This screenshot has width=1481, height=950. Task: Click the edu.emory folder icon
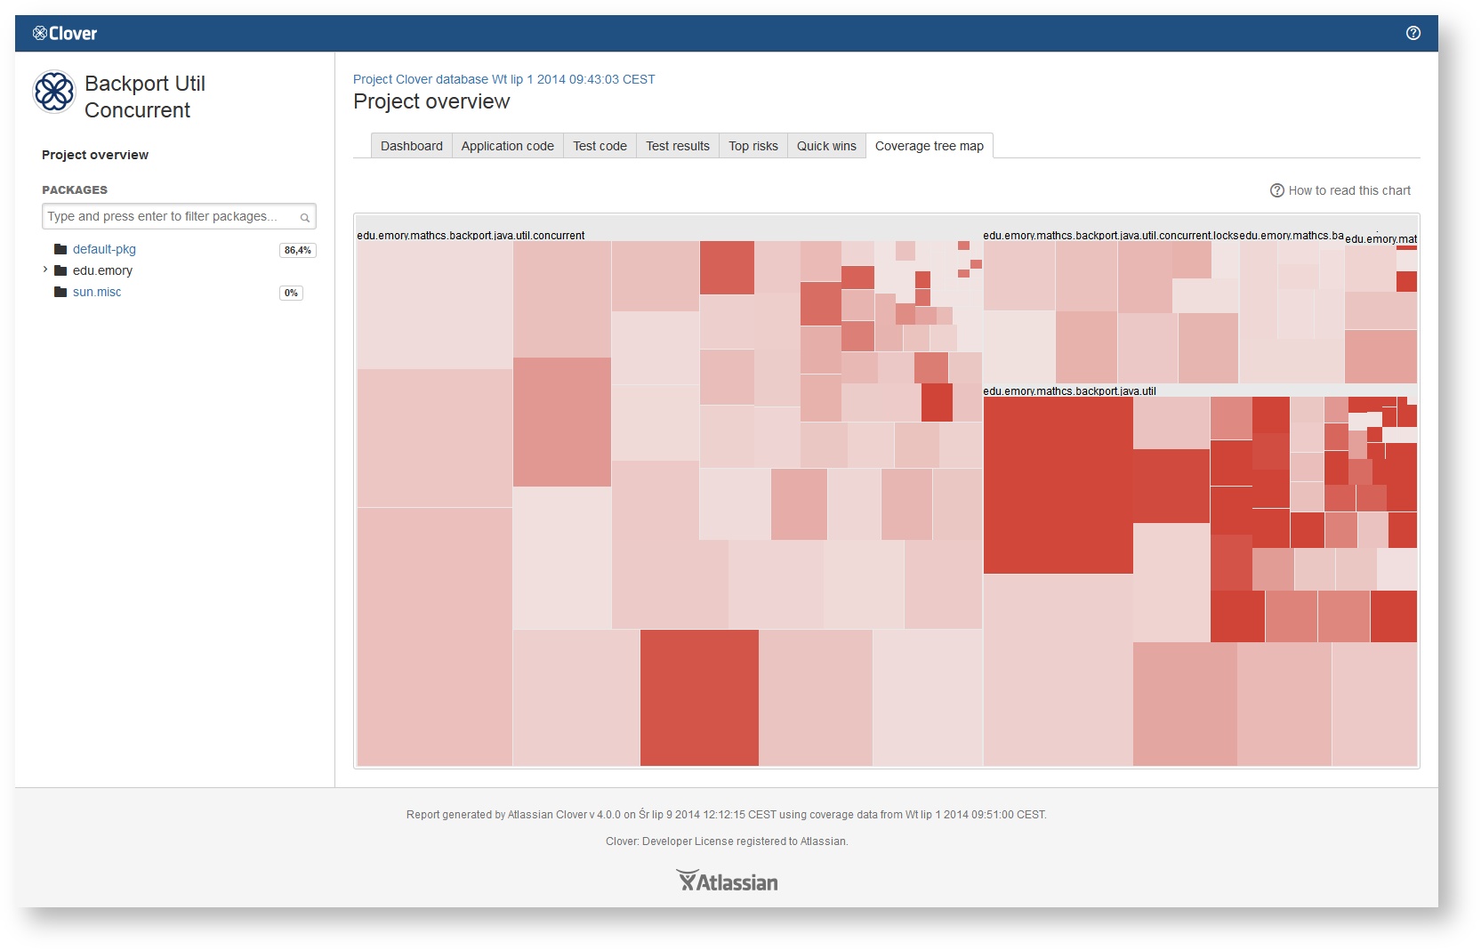pyautogui.click(x=60, y=270)
